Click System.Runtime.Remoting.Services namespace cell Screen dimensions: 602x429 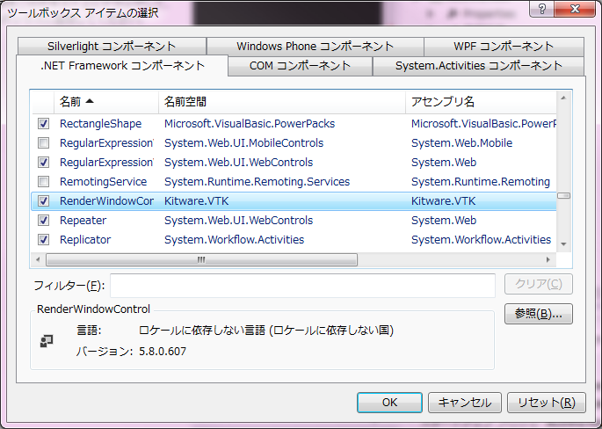(257, 182)
